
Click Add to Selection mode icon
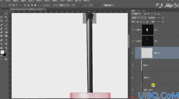(x=13, y=5)
